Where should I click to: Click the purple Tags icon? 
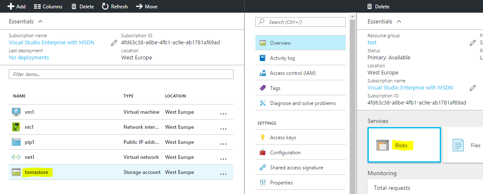click(262, 88)
